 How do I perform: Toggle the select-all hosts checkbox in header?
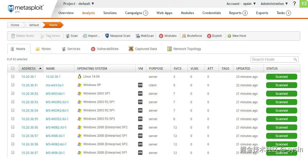[13, 68]
